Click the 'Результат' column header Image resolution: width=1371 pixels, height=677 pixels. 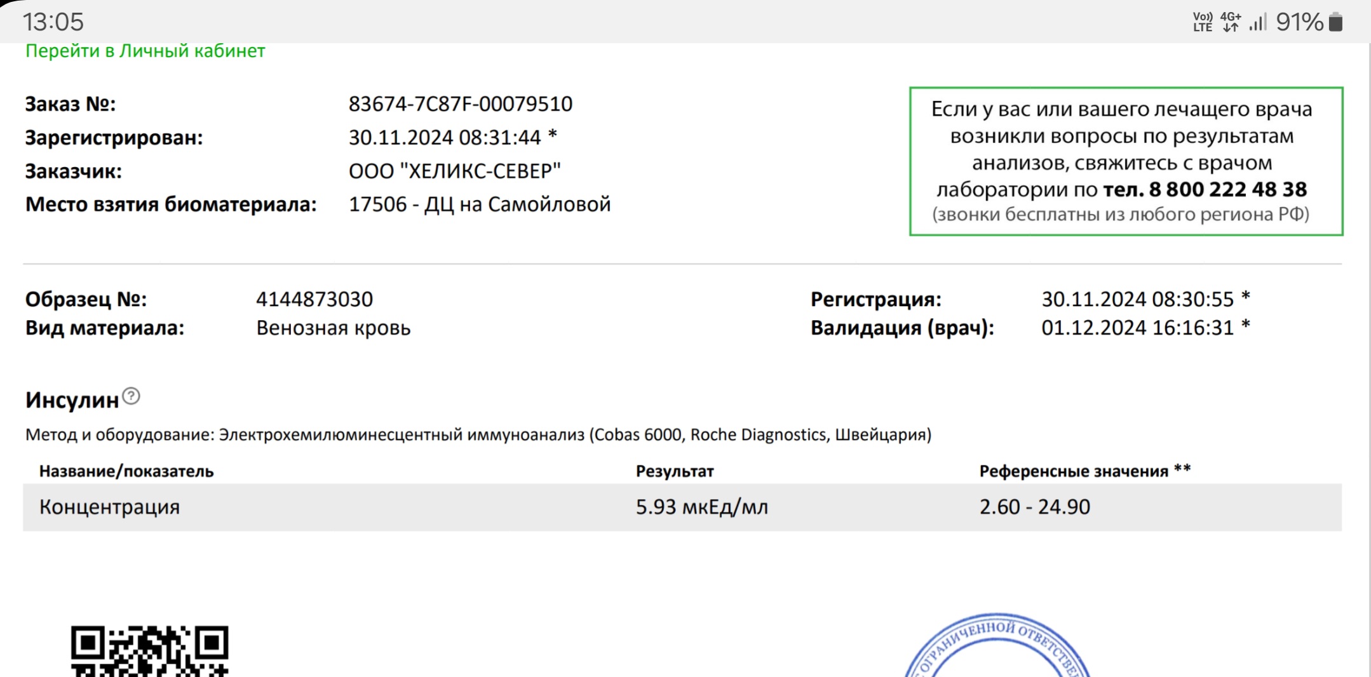point(675,471)
